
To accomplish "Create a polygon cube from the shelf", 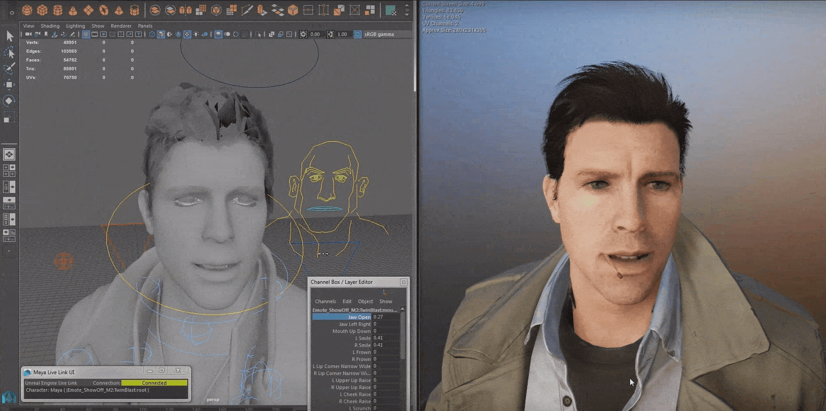I will tap(43, 10).
